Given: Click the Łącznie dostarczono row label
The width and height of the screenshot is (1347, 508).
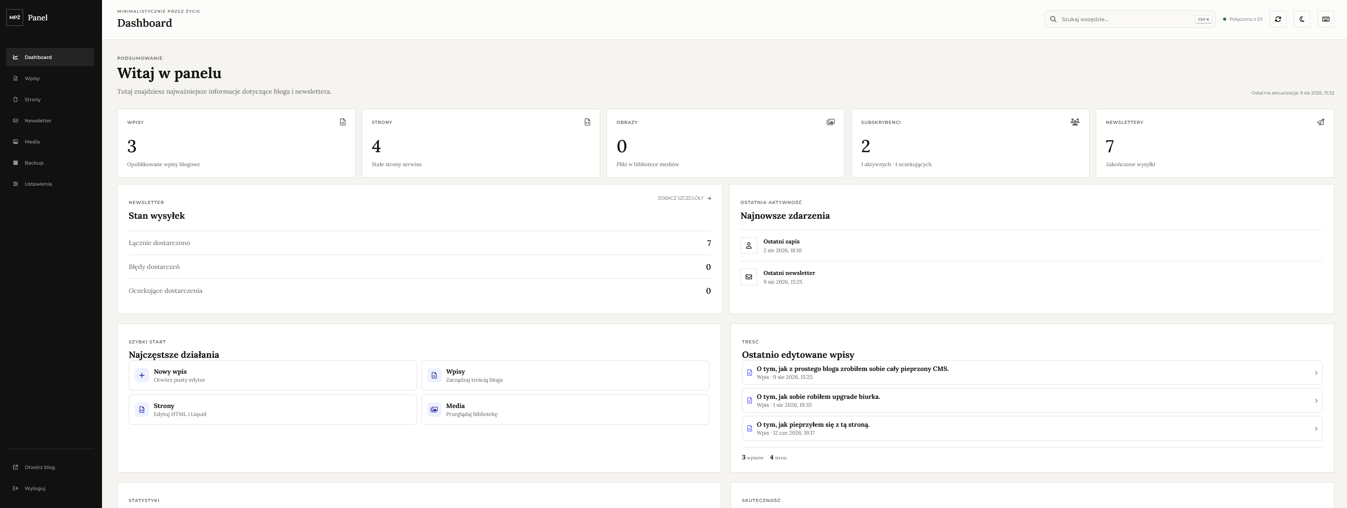Looking at the screenshot, I should point(159,243).
